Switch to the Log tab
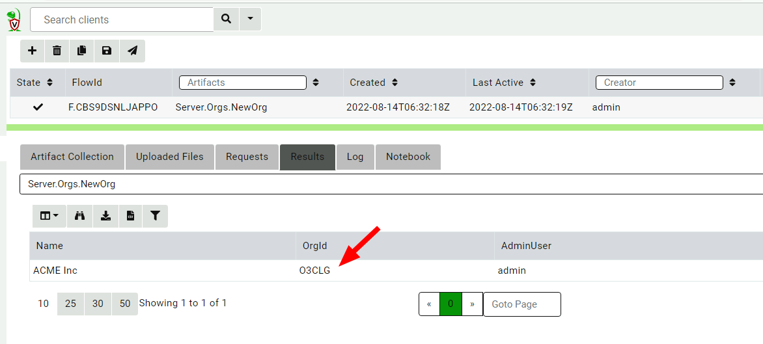The image size is (763, 344). [x=355, y=157]
